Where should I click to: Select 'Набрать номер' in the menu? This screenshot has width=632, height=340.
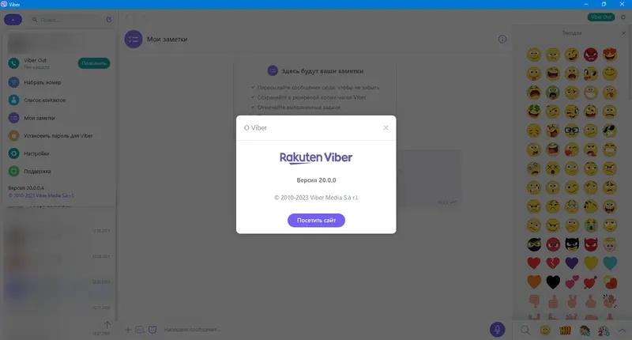click(43, 82)
